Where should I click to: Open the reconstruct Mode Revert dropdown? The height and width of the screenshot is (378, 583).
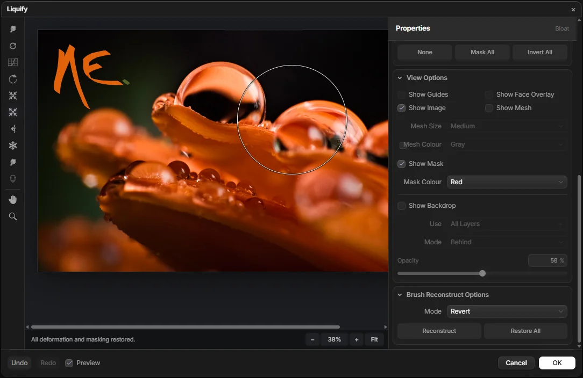pyautogui.click(x=507, y=311)
